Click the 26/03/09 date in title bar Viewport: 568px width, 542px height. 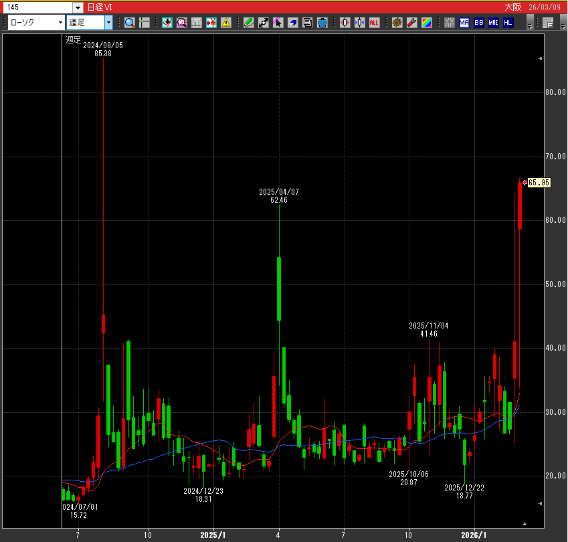point(545,7)
